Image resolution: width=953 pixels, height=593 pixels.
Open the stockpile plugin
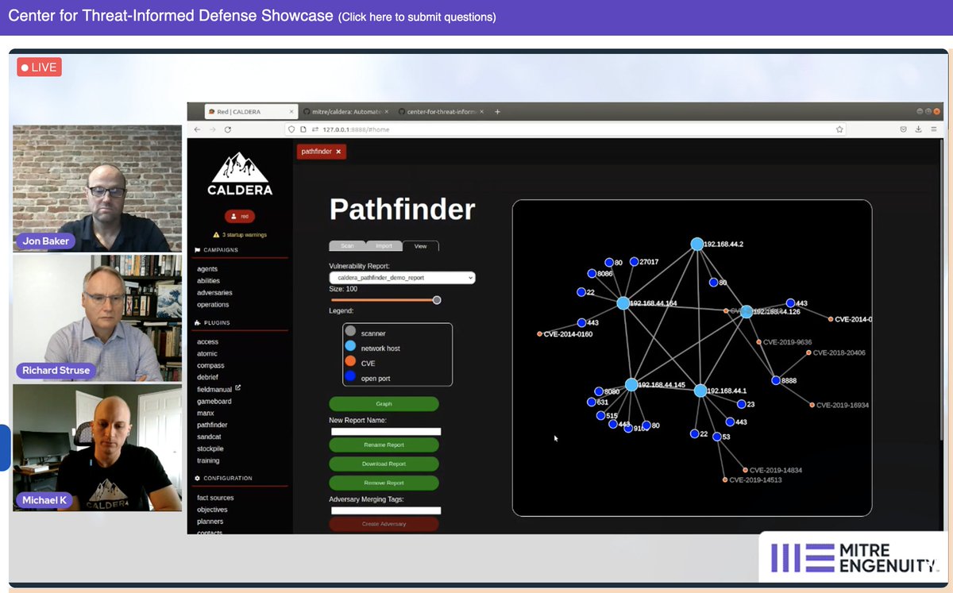210,449
